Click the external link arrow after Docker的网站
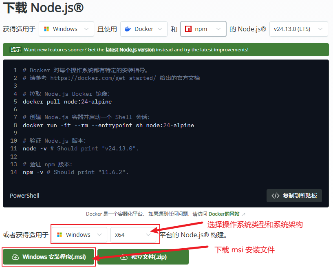This screenshot has height=269, width=333. point(244,214)
